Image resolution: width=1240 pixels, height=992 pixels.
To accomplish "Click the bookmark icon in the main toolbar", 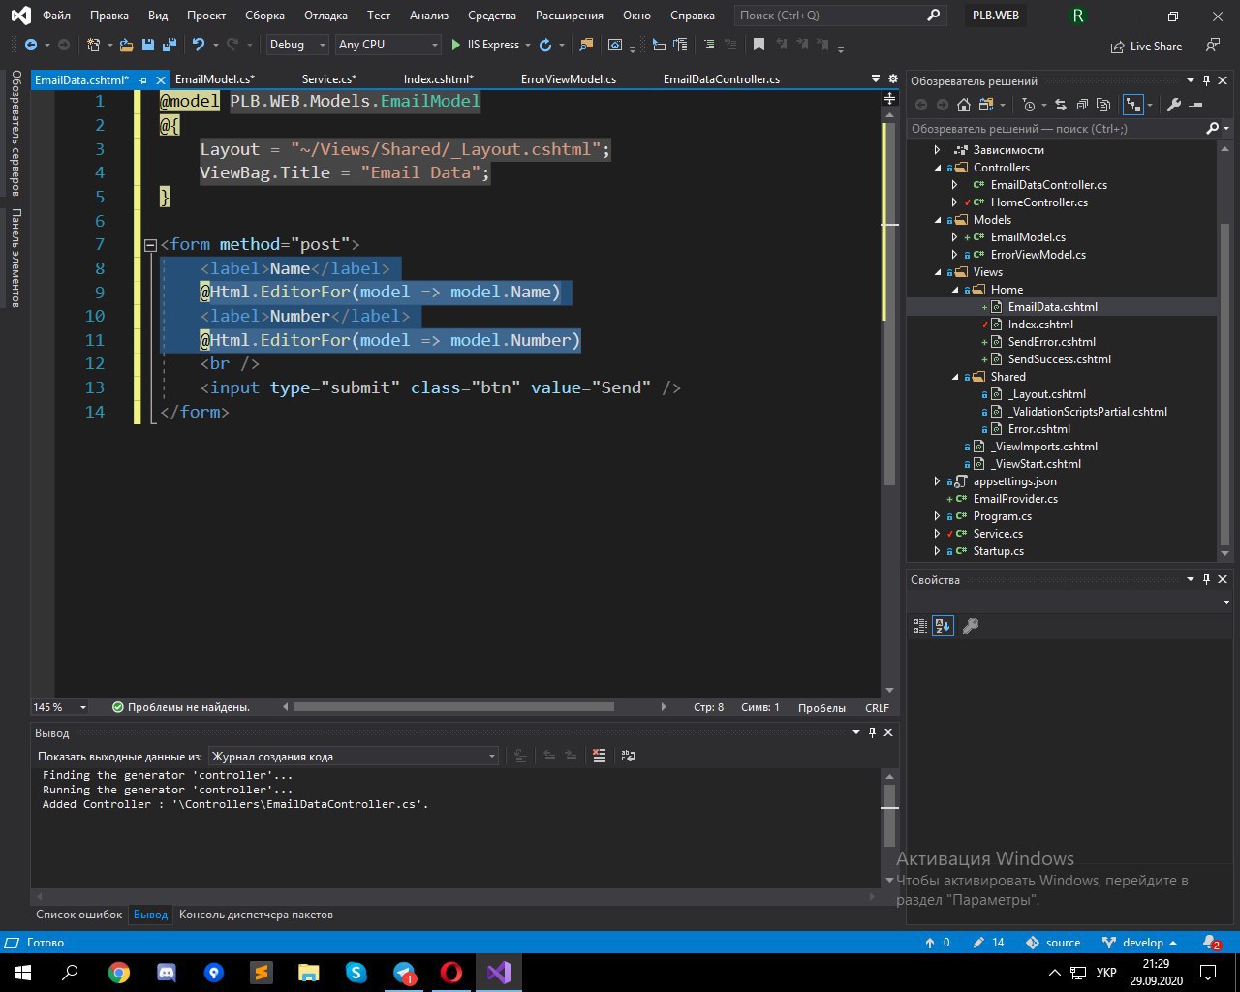I will tap(759, 45).
